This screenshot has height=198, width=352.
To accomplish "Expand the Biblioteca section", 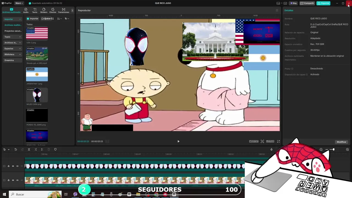I will pyautogui.click(x=13, y=54).
